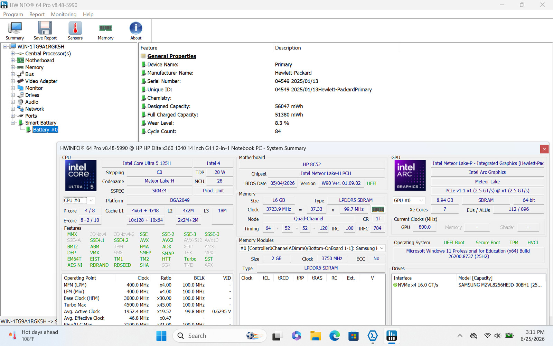The width and height of the screenshot is (553, 346).
Task: Click the Feature column header
Action: click(x=149, y=48)
